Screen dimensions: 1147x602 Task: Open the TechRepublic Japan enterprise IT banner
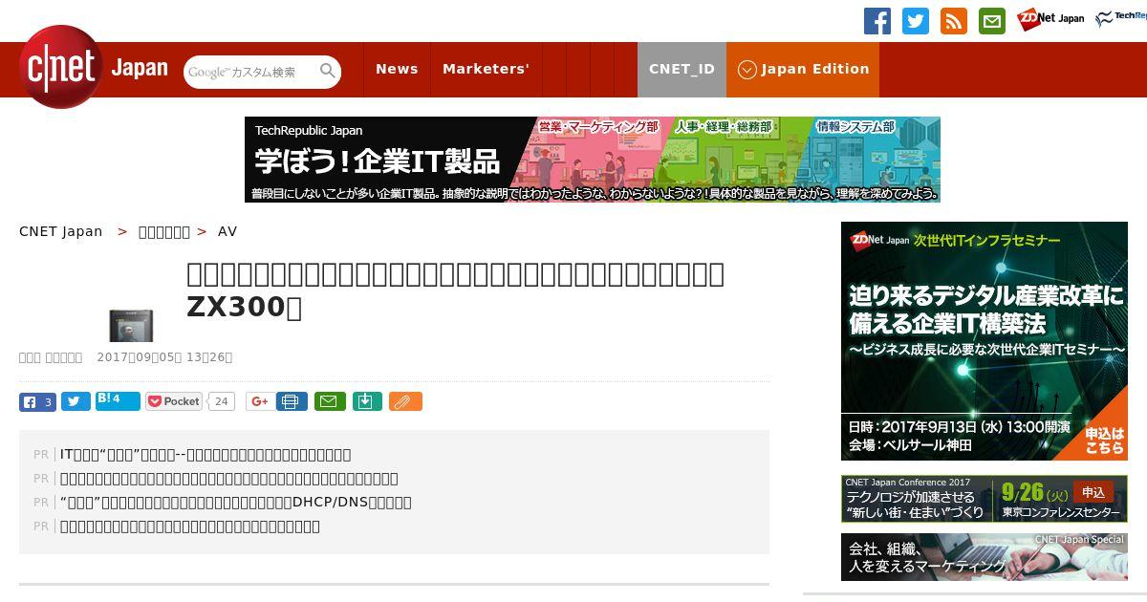pyautogui.click(x=593, y=160)
